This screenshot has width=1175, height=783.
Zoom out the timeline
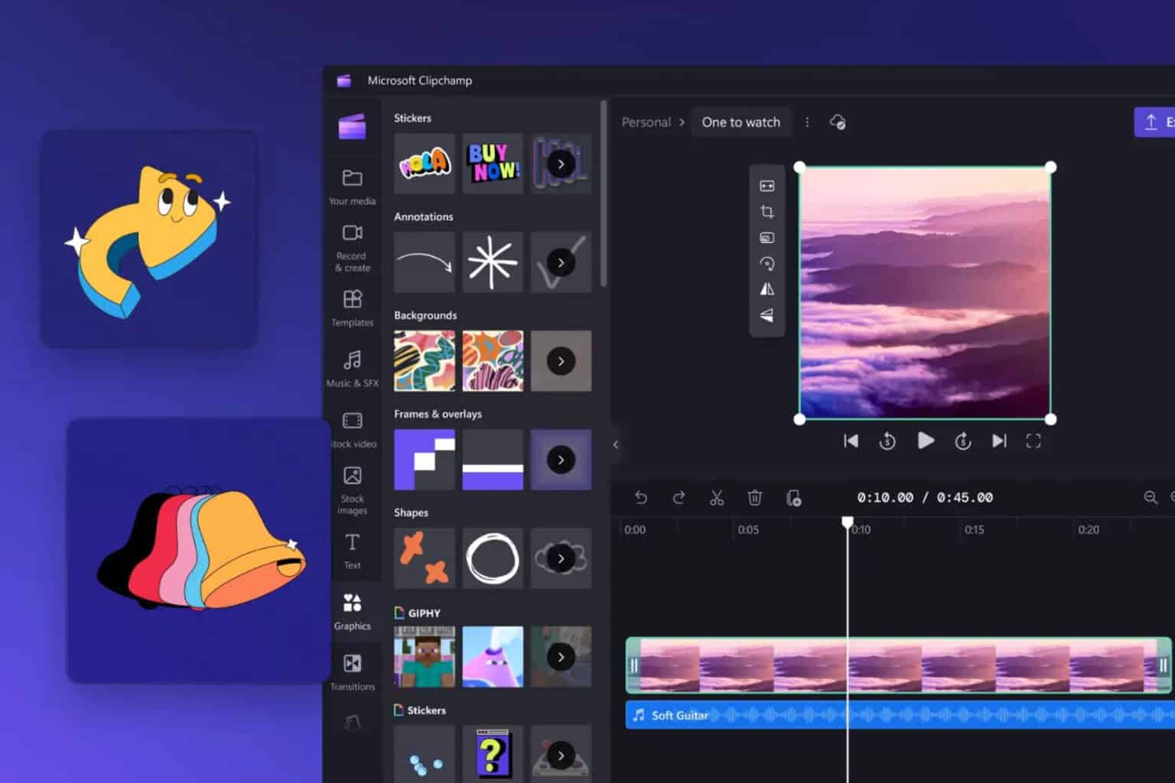coord(1151,498)
